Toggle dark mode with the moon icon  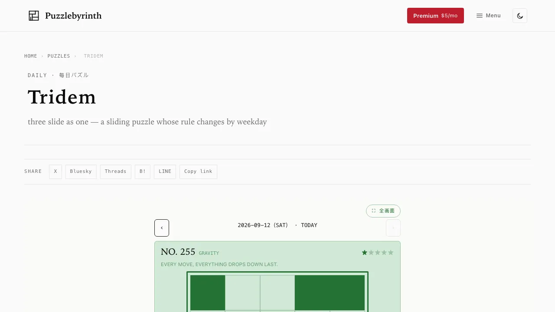[520, 16]
